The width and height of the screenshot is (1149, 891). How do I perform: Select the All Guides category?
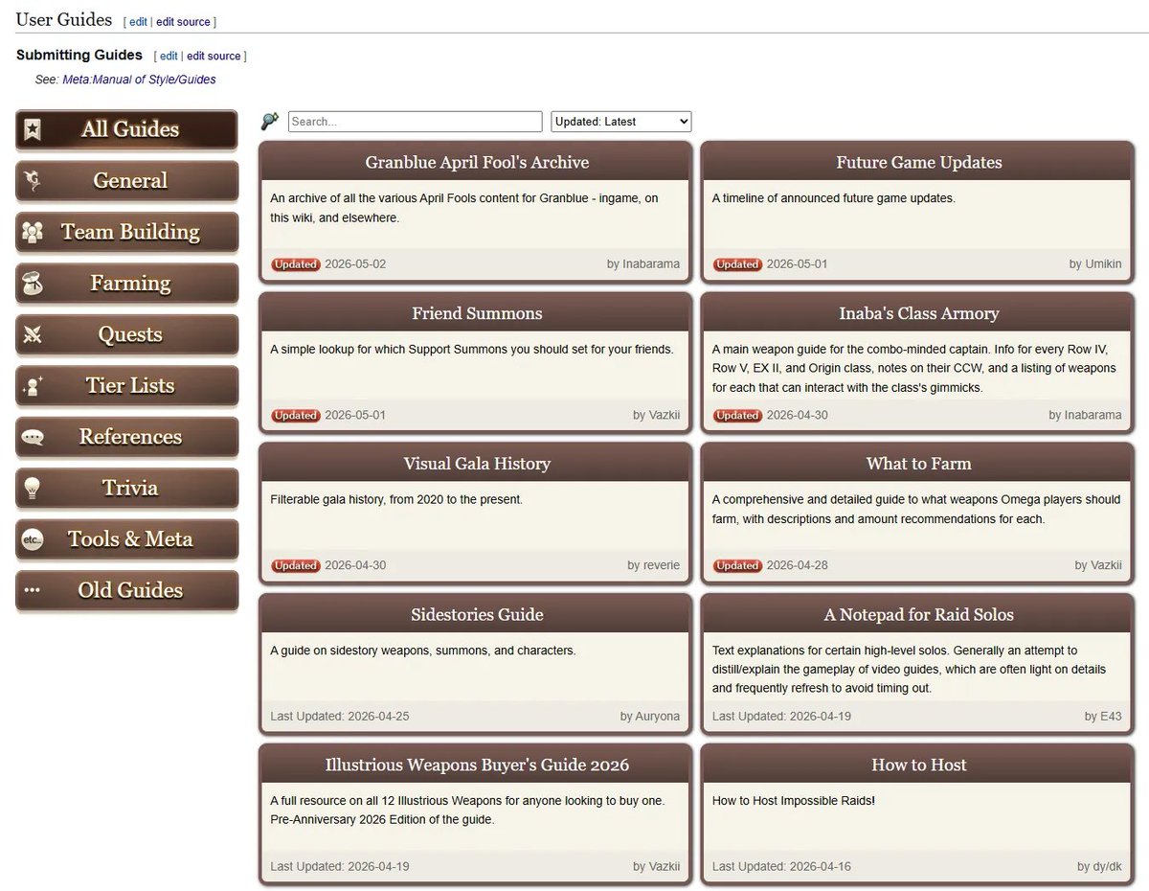pos(126,129)
